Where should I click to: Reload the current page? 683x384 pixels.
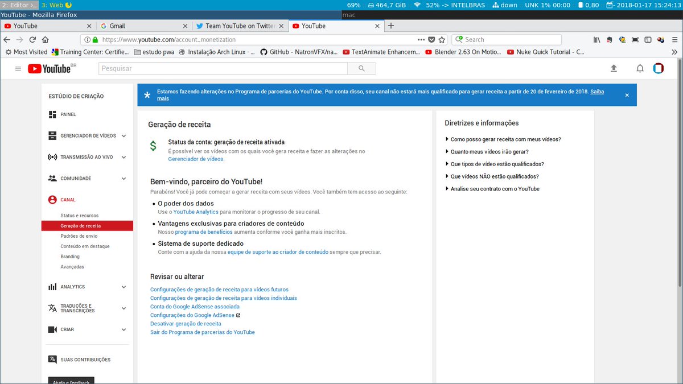click(x=32, y=40)
